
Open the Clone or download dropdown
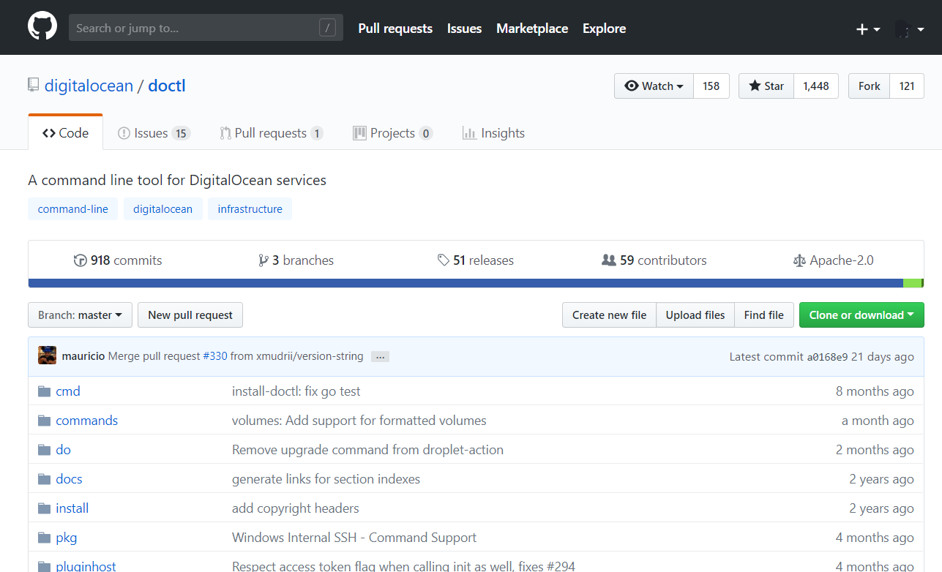click(x=861, y=315)
